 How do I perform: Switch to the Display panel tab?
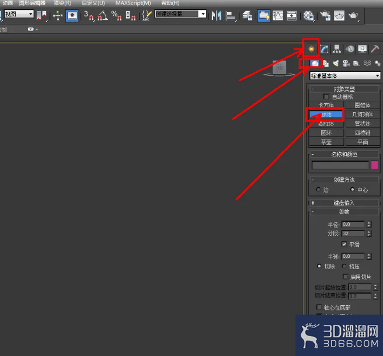tap(362, 49)
